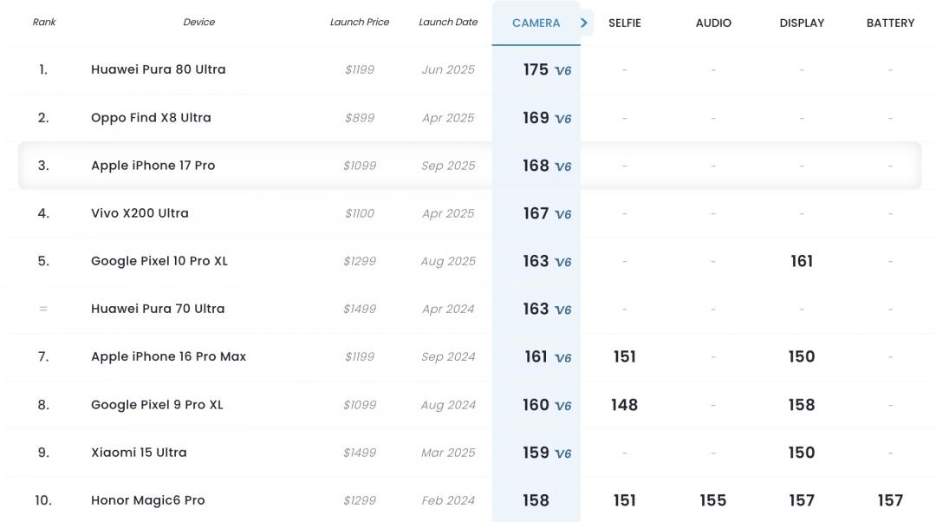Open Huawei Pura 80 Ultra device link

tap(158, 69)
